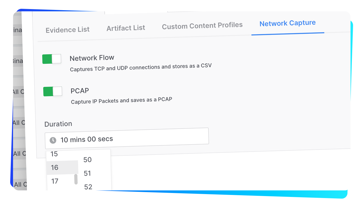Click the clock icon in Duration field
This screenshot has width=363, height=204.
coord(53,140)
